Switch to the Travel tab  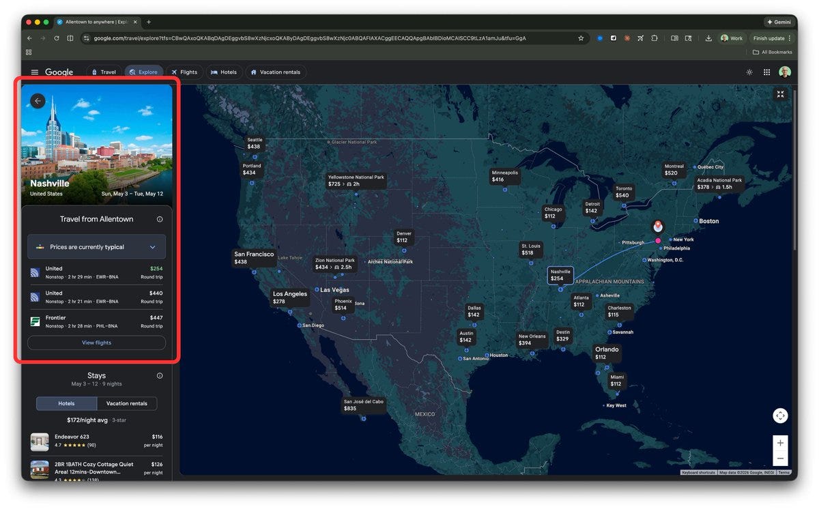coord(103,72)
